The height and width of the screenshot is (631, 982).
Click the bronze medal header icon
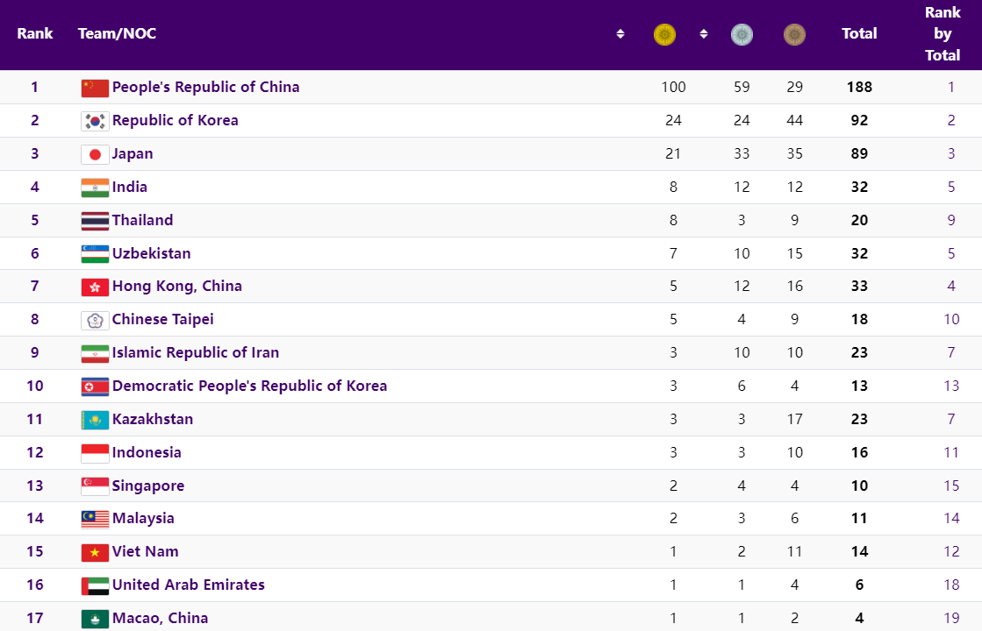(794, 34)
